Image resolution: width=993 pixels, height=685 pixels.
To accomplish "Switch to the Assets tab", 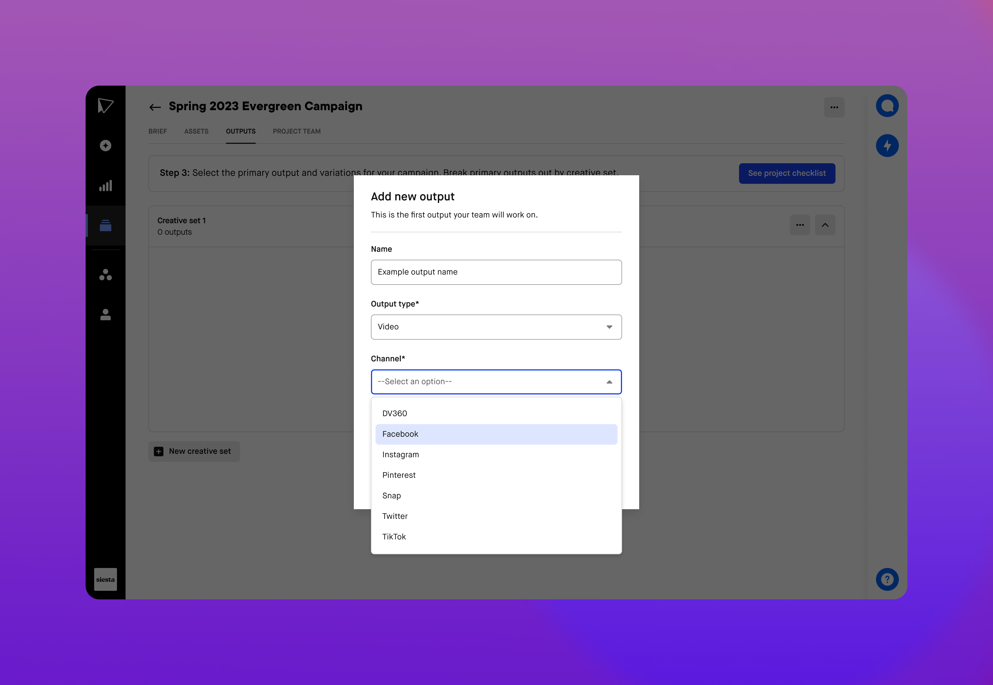I will pos(196,131).
